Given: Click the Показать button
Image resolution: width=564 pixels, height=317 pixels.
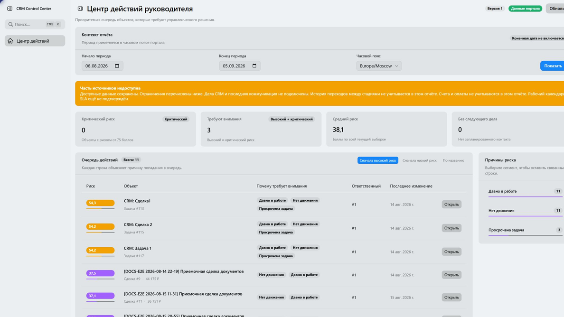Looking at the screenshot, I should point(553,66).
